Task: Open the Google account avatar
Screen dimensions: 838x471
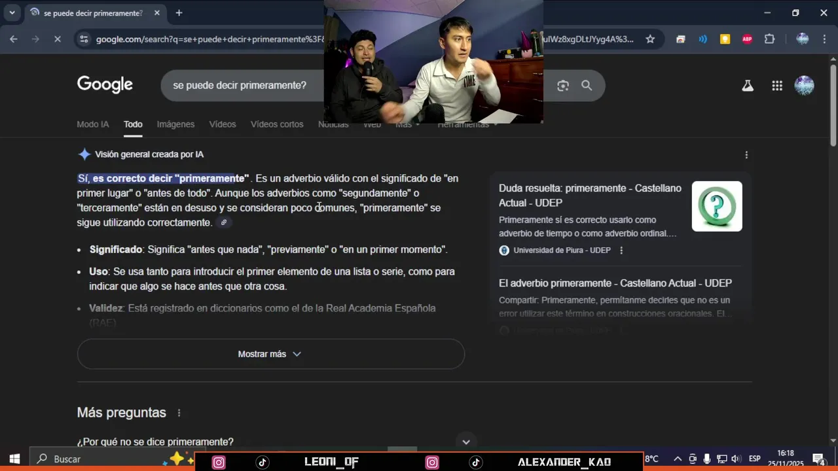Action: pyautogui.click(x=804, y=86)
